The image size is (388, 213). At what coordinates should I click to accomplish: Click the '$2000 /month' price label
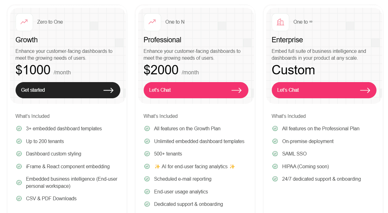(x=171, y=70)
